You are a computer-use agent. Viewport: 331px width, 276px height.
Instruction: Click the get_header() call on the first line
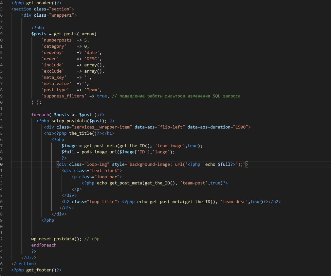coord(41,3)
